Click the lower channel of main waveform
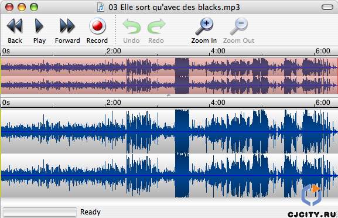 click(x=169, y=176)
